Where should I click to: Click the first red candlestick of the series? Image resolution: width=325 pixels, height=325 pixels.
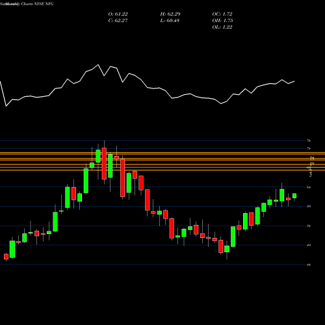click(x=6, y=257)
